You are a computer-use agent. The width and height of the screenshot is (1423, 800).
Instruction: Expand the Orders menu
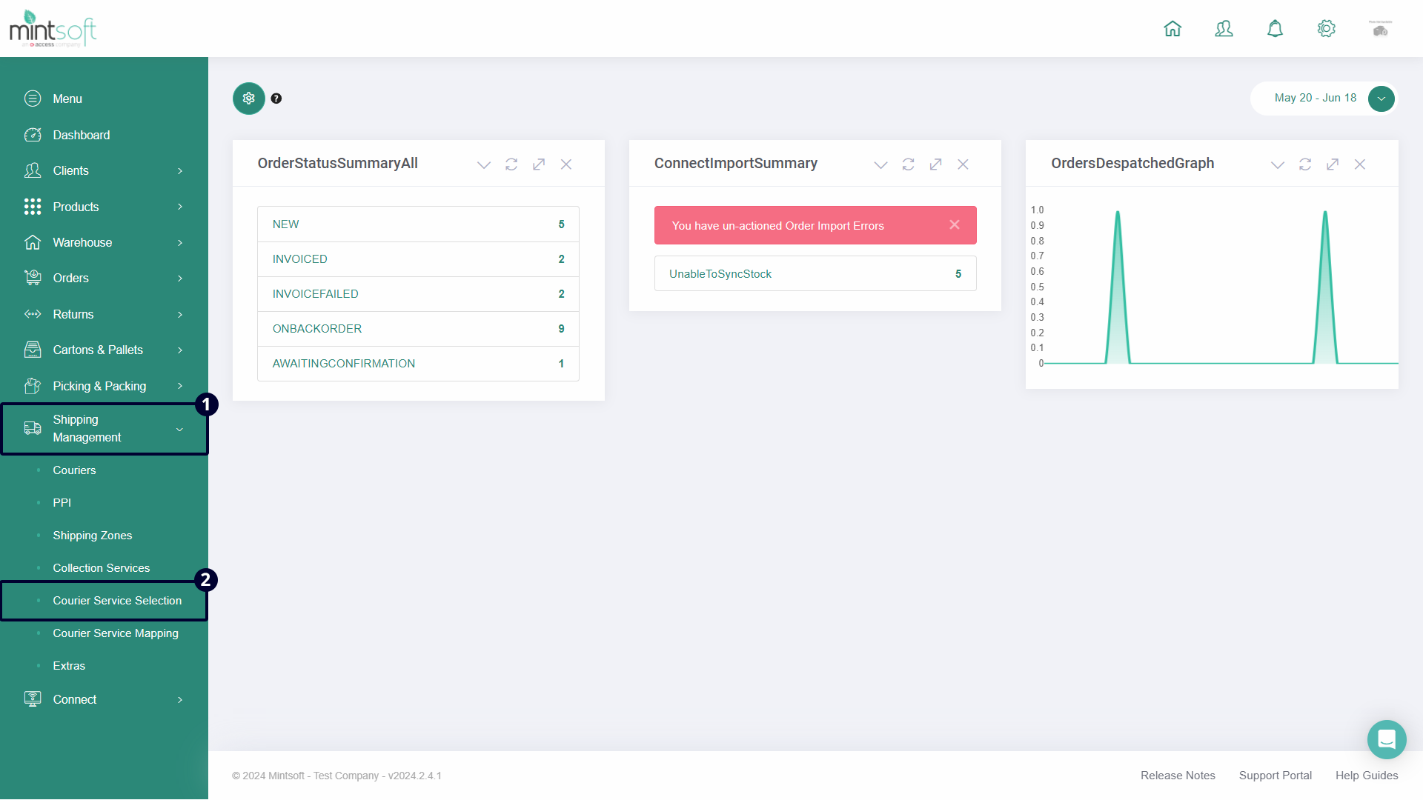point(104,278)
